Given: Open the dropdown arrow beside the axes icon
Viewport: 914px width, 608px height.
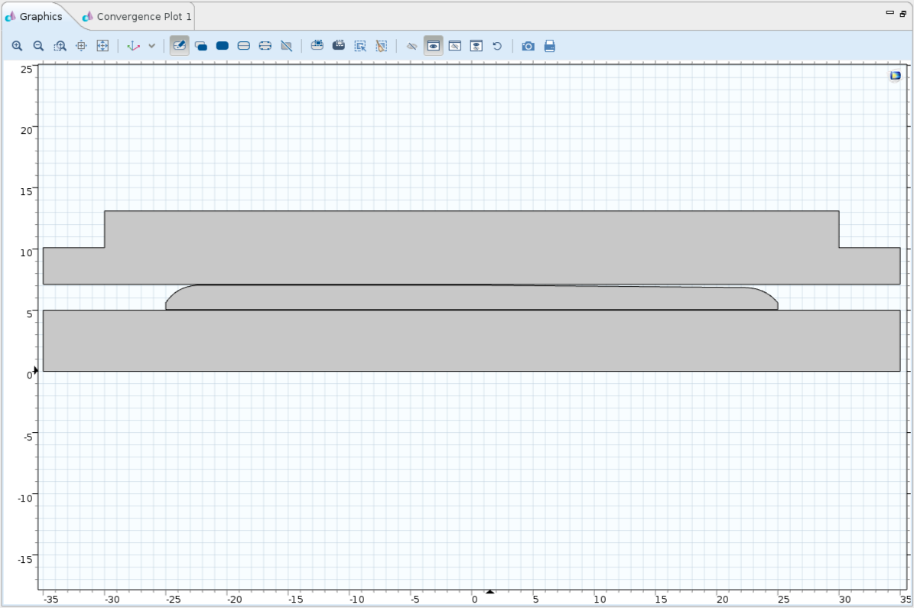Looking at the screenshot, I should click(x=151, y=46).
